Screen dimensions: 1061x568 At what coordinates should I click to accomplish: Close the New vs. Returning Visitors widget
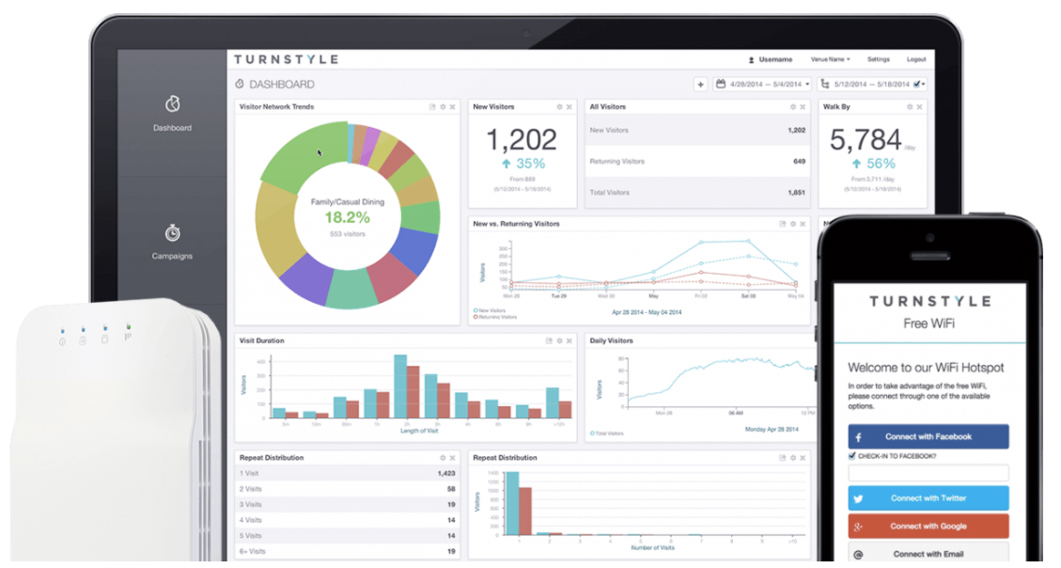pyautogui.click(x=803, y=224)
